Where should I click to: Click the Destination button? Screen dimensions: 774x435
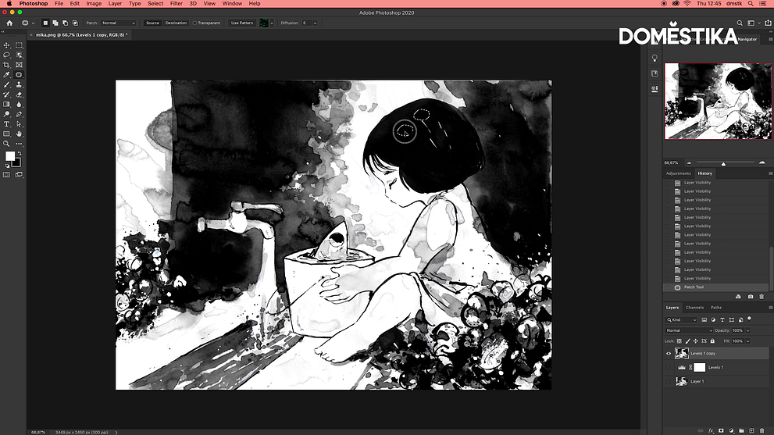176,23
